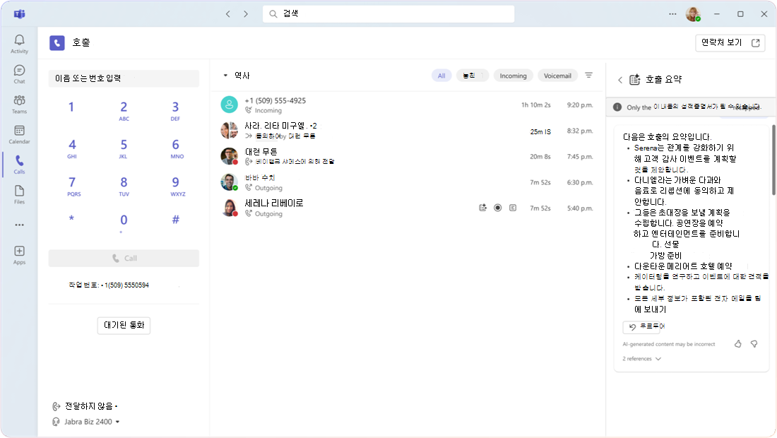
Task: Open the 사라, 리타 미구엘 call entry
Action: (x=408, y=131)
